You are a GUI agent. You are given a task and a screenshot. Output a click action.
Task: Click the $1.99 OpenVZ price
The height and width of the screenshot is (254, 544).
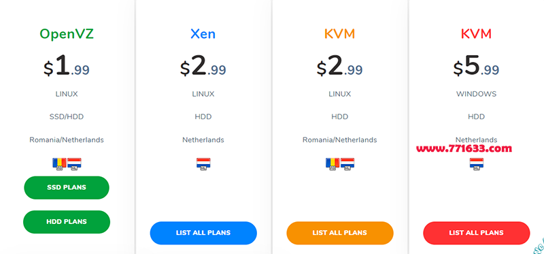tap(67, 65)
